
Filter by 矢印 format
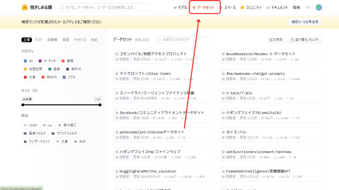(x=80, y=142)
